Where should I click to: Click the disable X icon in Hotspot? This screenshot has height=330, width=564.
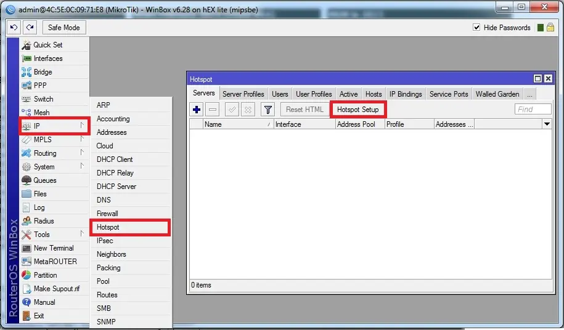[248, 110]
